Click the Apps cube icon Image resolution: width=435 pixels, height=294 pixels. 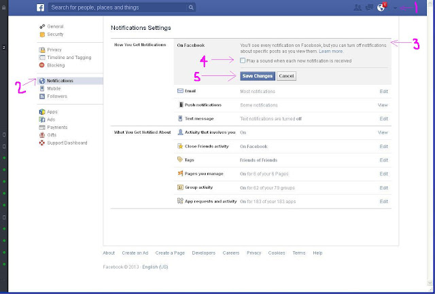point(42,112)
